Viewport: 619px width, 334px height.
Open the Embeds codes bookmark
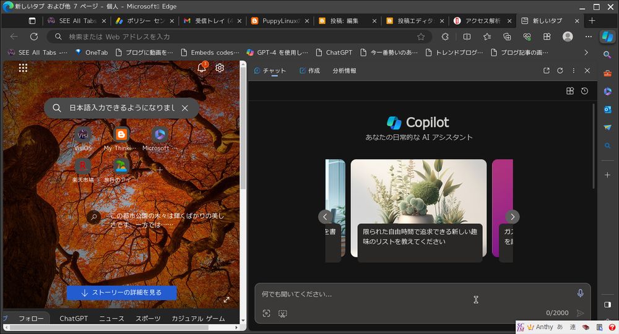point(210,53)
